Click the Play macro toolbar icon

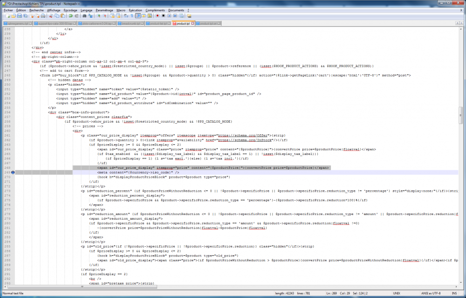(169, 15)
